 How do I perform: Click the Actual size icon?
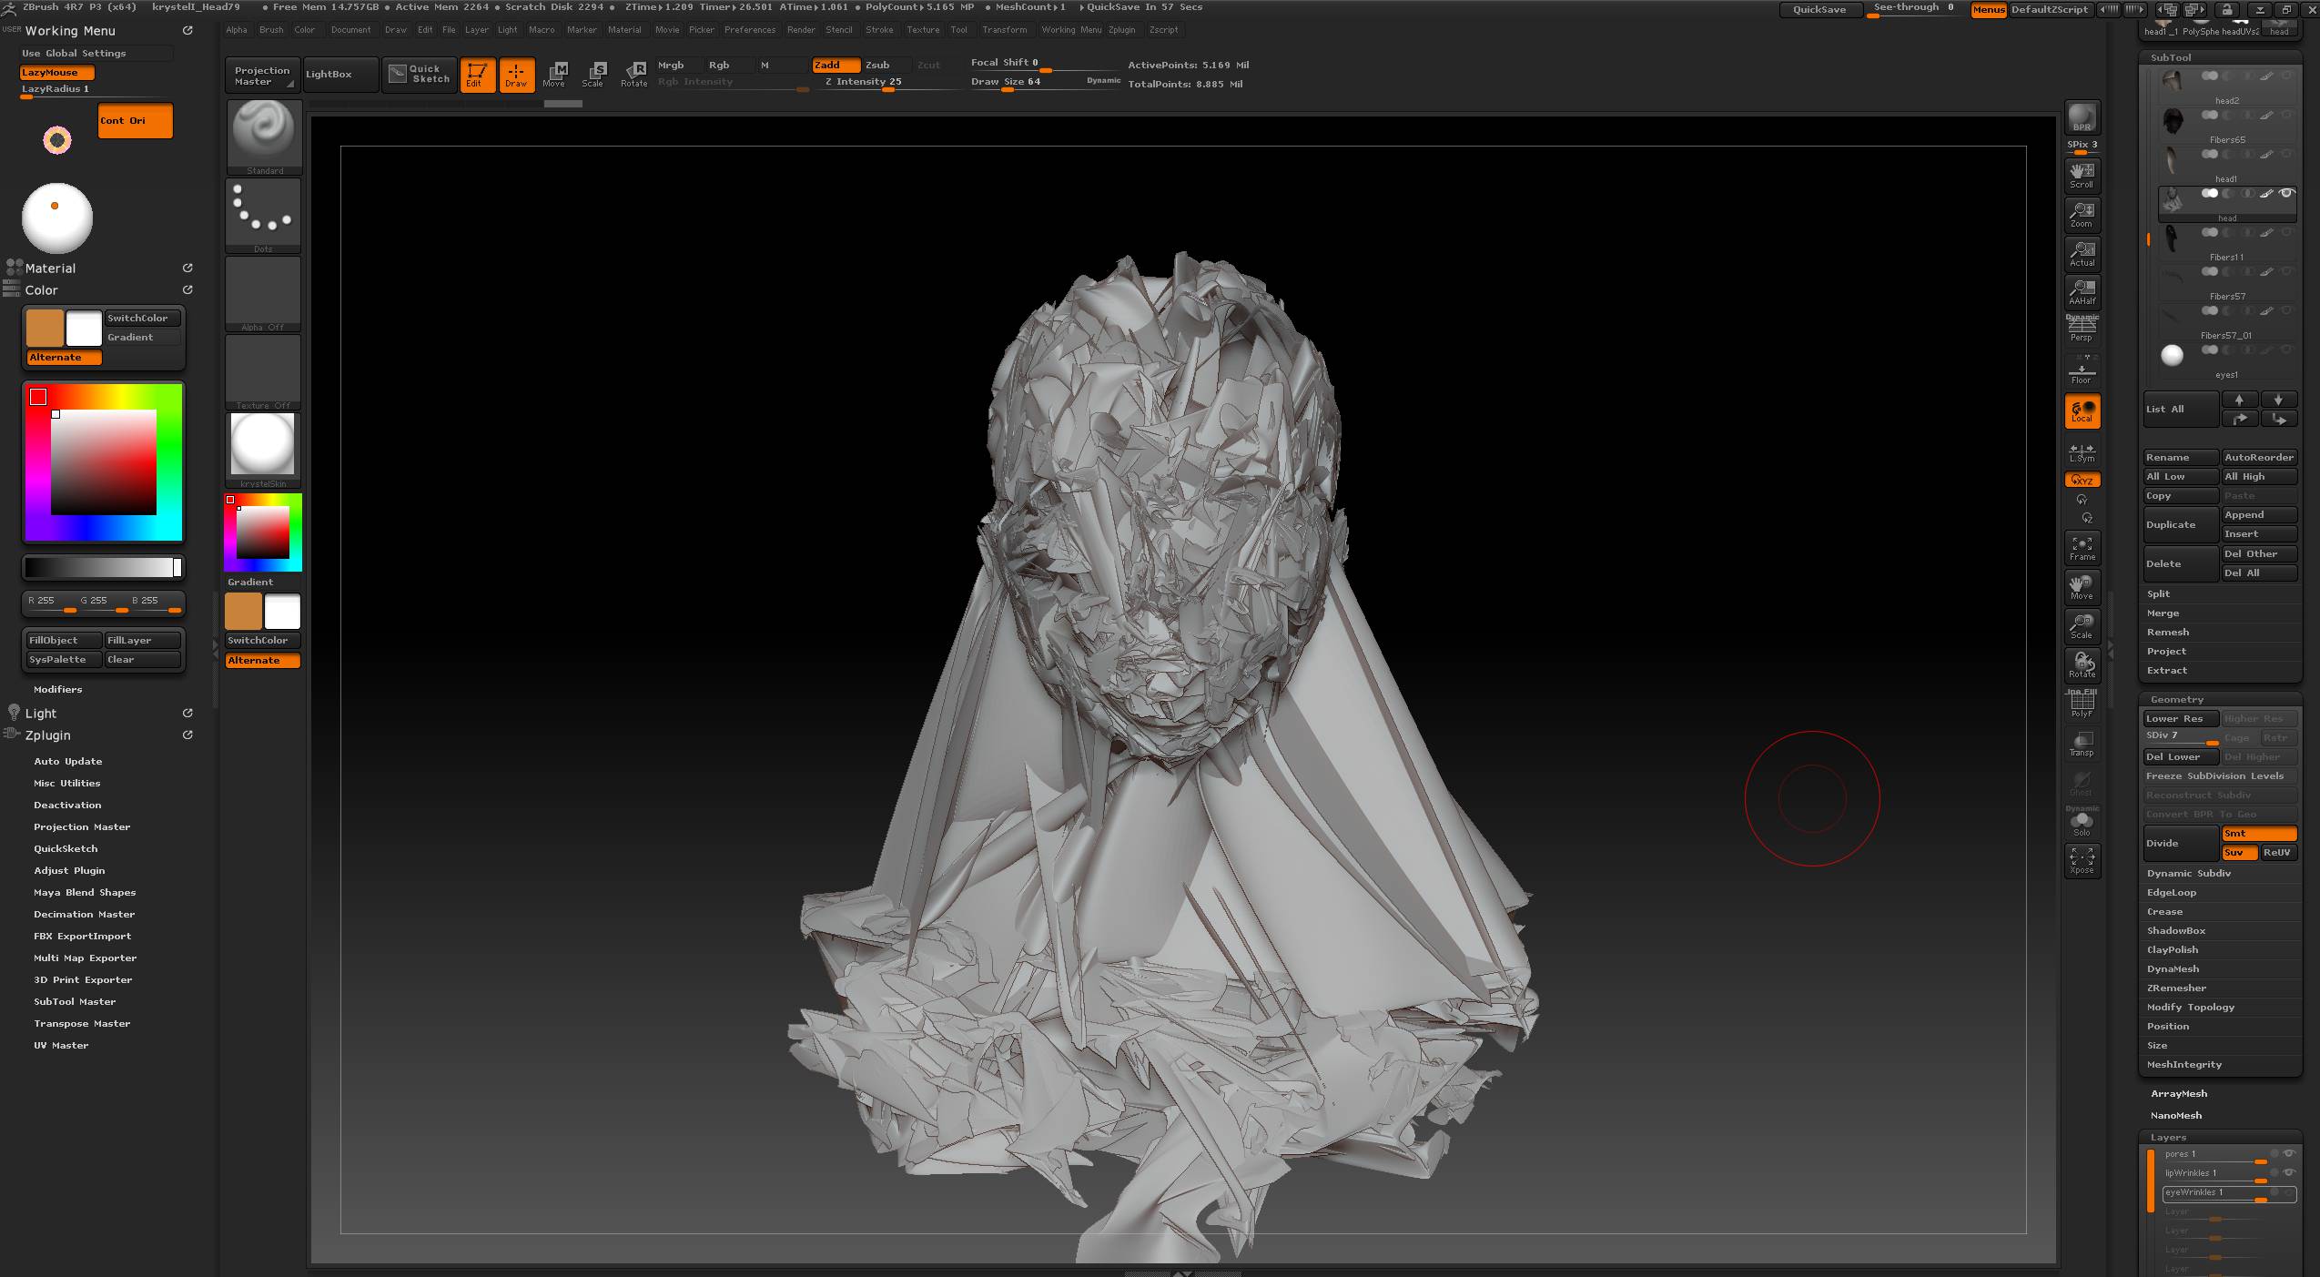[2082, 253]
